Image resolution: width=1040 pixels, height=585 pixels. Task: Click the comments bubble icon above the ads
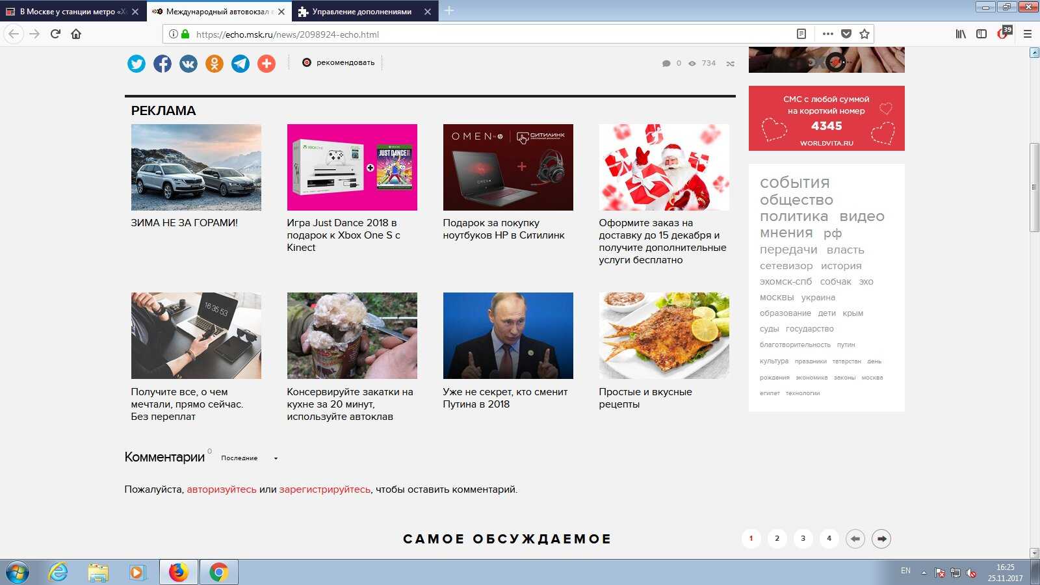tap(666, 64)
